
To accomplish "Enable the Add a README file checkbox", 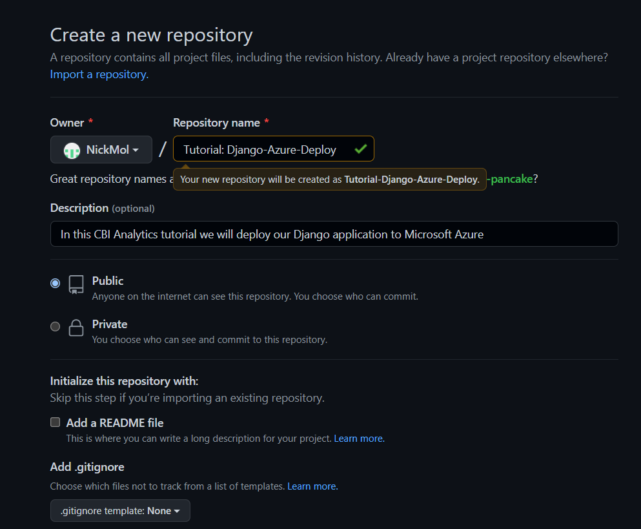I will [55, 422].
